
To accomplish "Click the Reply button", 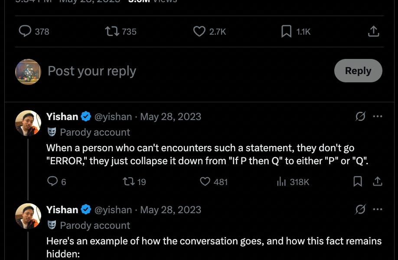I will click(358, 70).
